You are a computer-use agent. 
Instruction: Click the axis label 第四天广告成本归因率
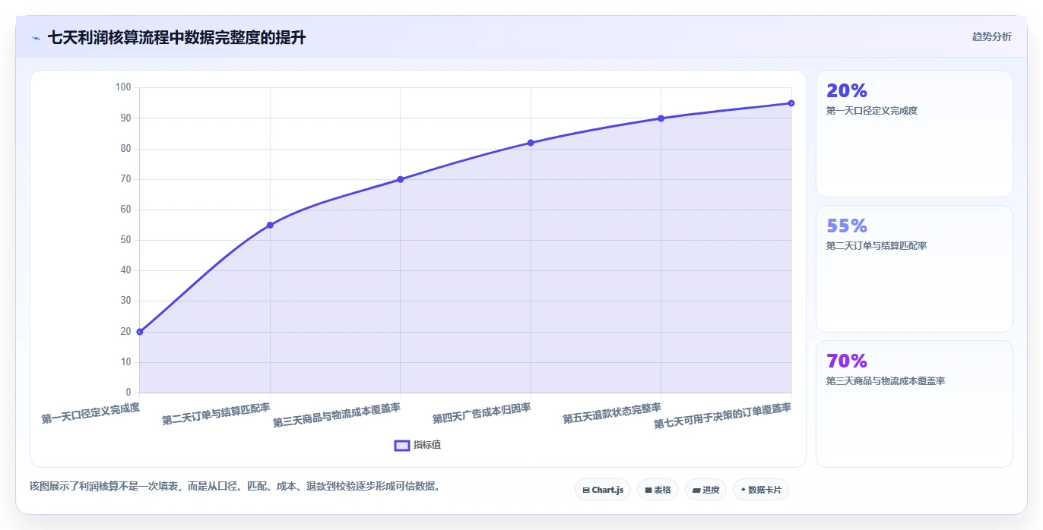482,413
